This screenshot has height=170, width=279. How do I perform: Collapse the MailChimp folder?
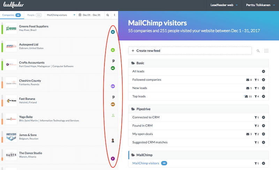198,155
